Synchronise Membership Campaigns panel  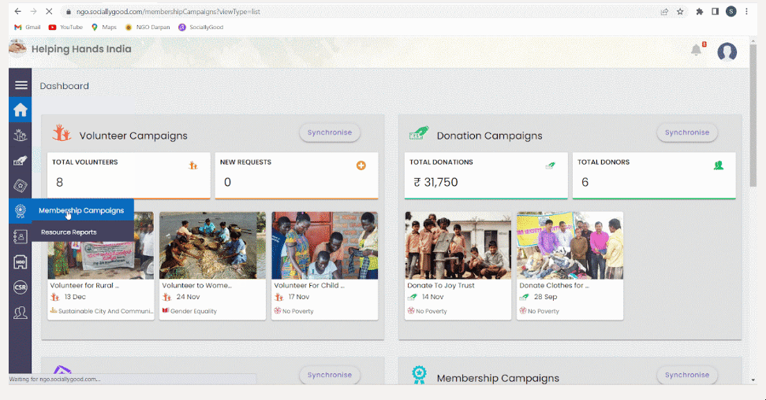coord(687,375)
